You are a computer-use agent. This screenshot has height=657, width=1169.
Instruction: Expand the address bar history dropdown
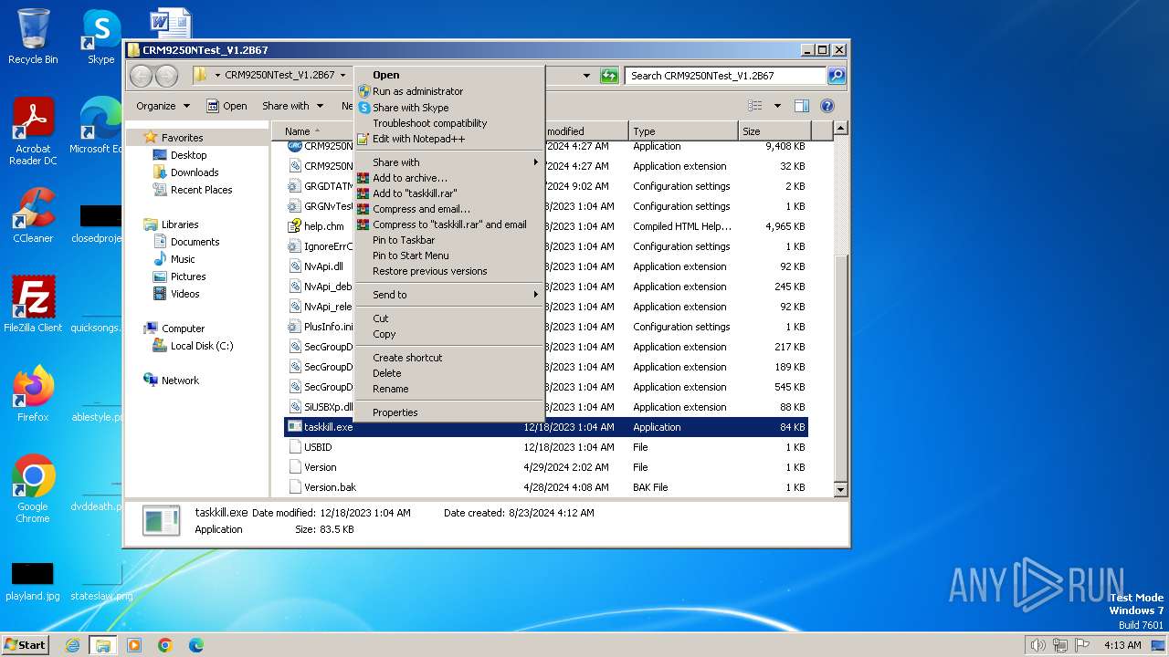coord(586,76)
